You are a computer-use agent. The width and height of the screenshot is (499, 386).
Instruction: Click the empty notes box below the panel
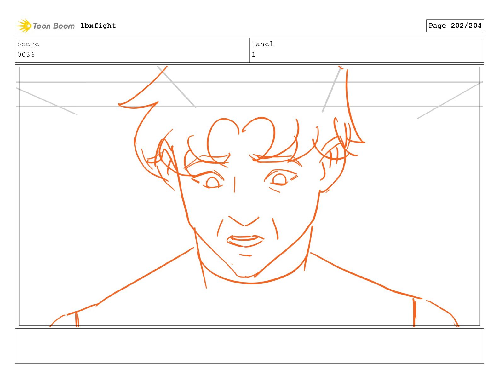point(249,347)
